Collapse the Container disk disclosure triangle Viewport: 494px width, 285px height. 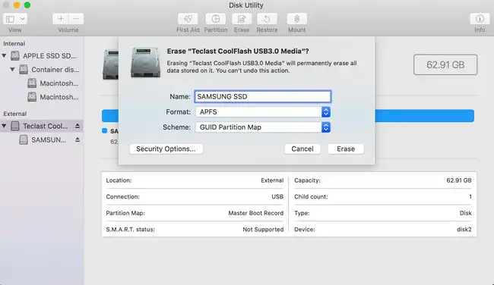[12, 70]
